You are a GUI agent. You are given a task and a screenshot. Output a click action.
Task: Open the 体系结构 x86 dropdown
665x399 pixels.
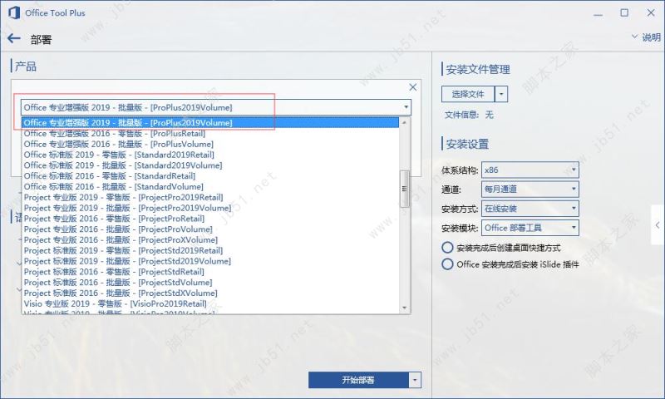pyautogui.click(x=530, y=170)
